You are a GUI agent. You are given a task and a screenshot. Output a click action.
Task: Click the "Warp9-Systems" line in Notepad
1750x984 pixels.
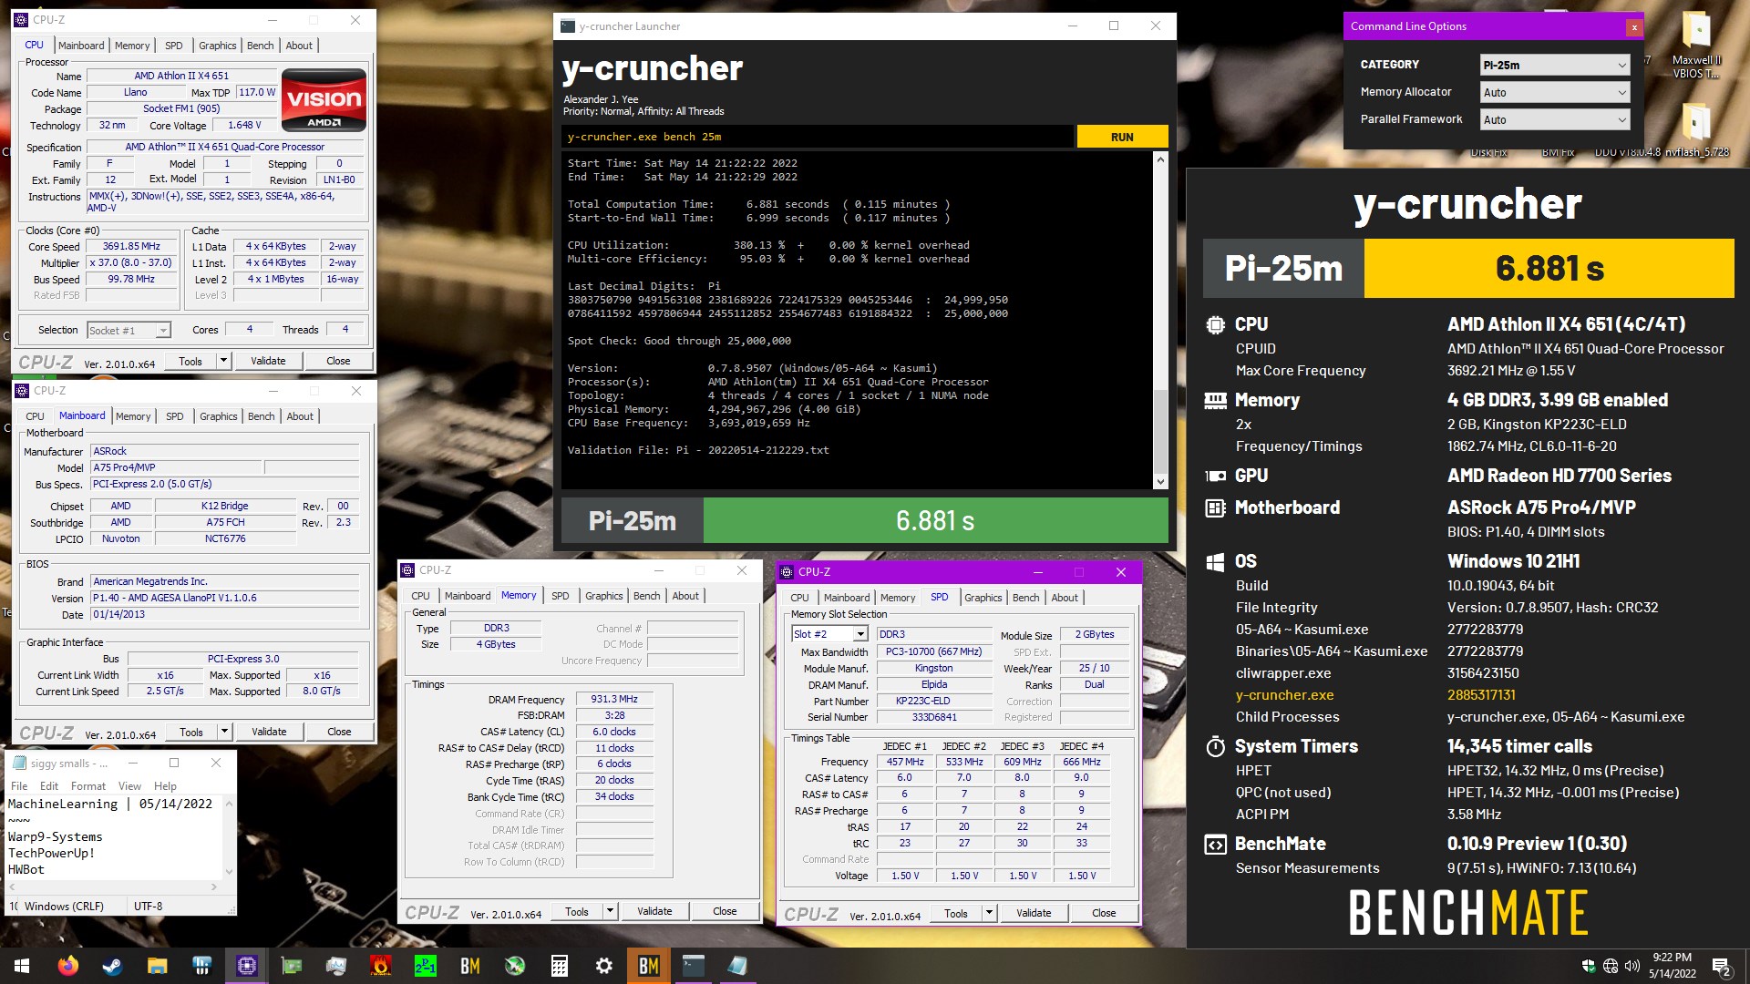(56, 836)
